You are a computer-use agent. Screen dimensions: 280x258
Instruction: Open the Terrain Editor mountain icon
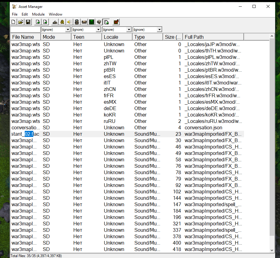tap(55, 22)
